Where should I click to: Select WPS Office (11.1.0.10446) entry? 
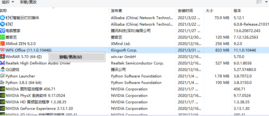point(29,50)
